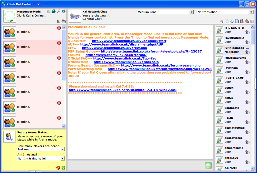Click the Japanese character icon in chat toolbar
The image size is (257, 173).
[x=222, y=21]
